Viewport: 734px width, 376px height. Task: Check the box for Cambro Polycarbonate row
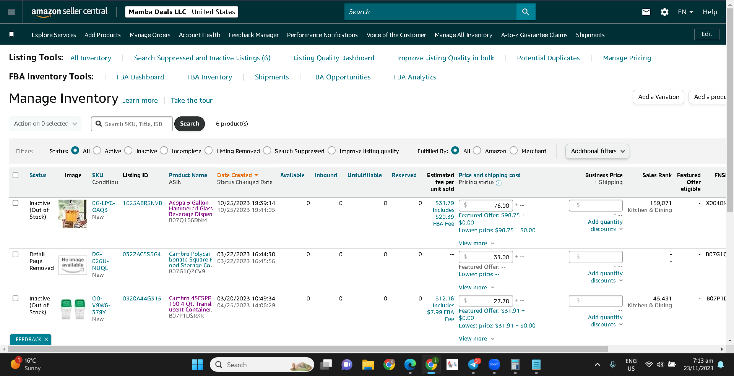pyautogui.click(x=16, y=254)
